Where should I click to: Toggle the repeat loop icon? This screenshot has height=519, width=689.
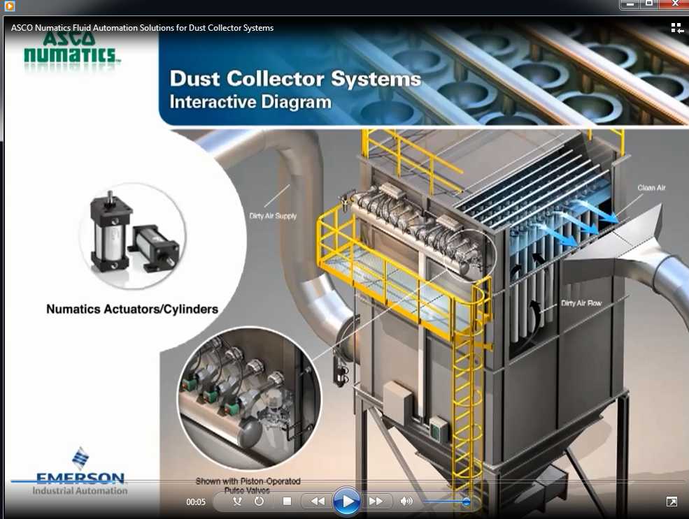click(260, 501)
